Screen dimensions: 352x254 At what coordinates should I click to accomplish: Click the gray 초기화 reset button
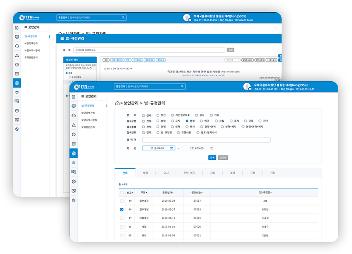coord(223,157)
